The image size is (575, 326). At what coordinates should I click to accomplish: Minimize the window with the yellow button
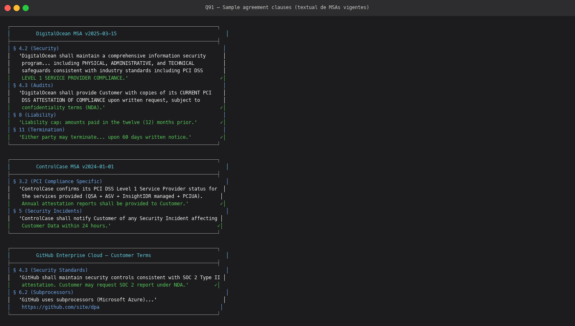tap(16, 8)
